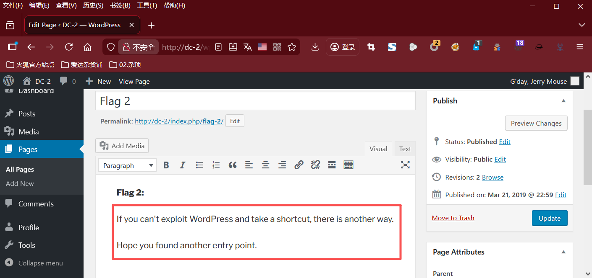Open the browser downloads panel

(x=315, y=47)
